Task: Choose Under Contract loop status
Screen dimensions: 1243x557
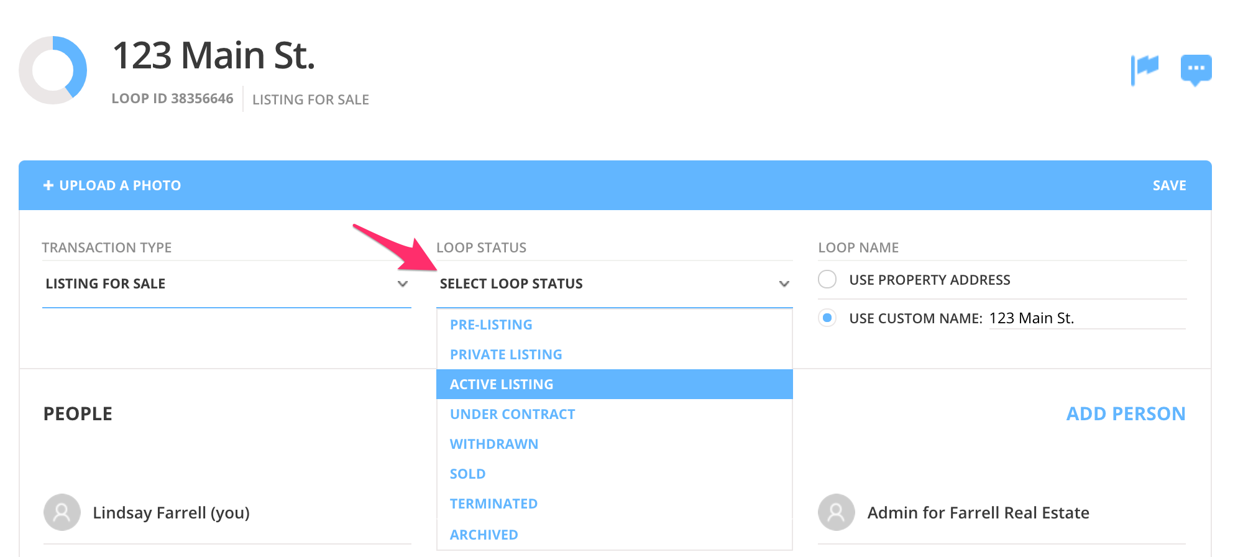Action: tap(512, 414)
